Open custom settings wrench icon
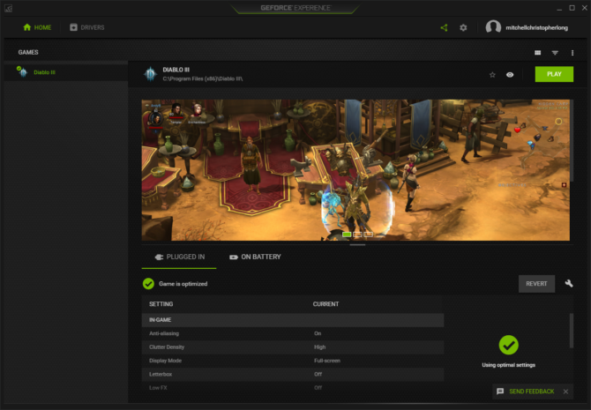Screen dimensions: 591x410 (x=569, y=283)
